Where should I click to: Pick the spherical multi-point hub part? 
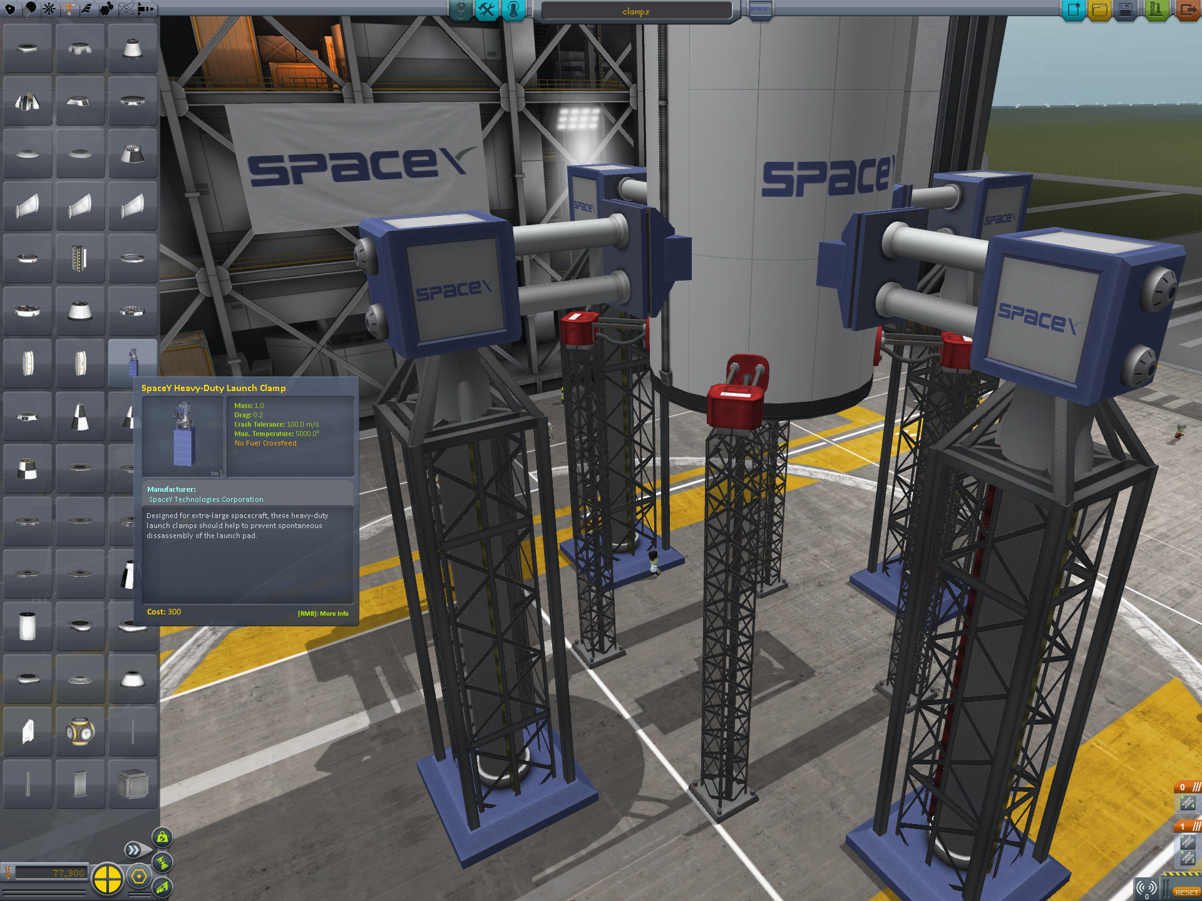click(x=80, y=731)
